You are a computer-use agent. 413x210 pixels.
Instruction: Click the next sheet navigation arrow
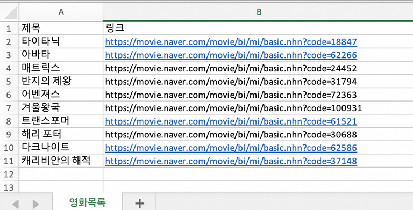(35, 204)
